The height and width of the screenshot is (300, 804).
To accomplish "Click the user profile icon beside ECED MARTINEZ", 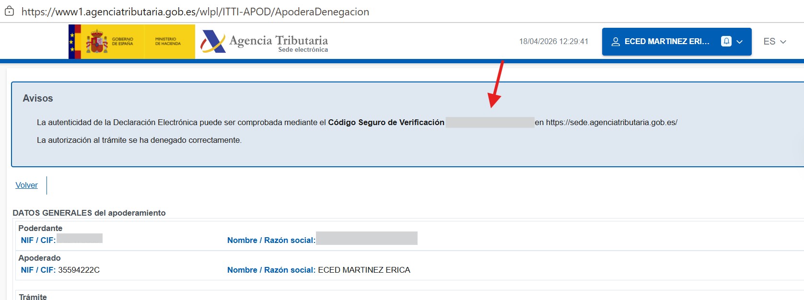I will (616, 42).
